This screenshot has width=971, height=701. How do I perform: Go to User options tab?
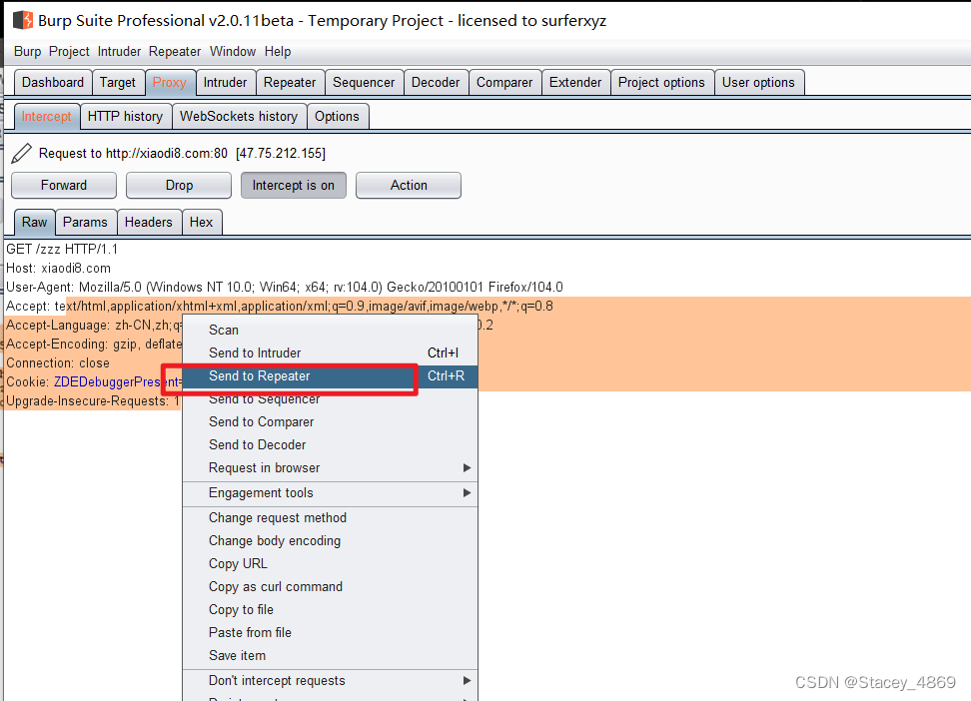[758, 82]
